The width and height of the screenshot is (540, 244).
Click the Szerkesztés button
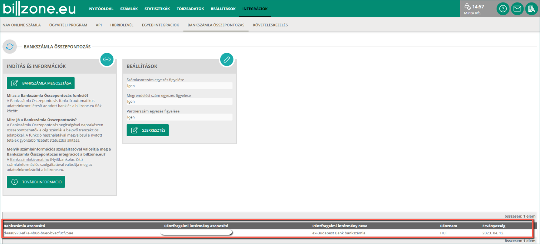click(148, 130)
